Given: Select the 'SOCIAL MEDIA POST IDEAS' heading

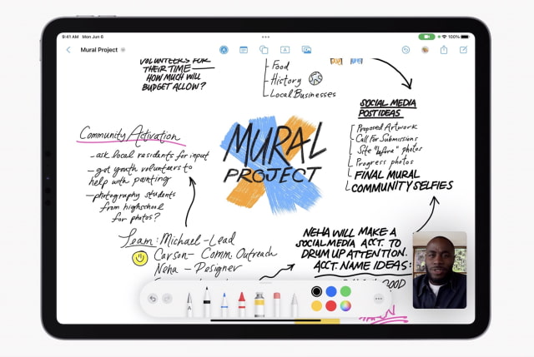Looking at the screenshot, I should [387, 108].
